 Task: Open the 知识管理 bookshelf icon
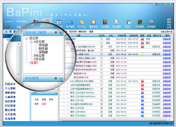pyautogui.click(x=140, y=22)
